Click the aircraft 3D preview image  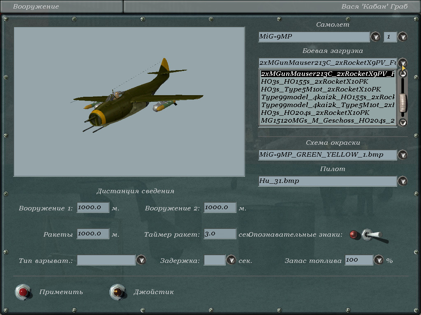click(x=129, y=102)
